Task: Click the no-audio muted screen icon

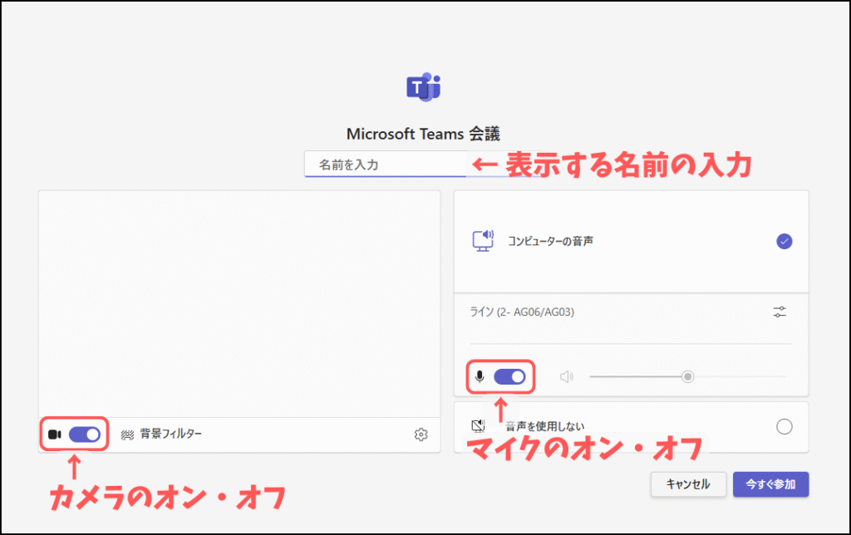Action: pos(478,426)
